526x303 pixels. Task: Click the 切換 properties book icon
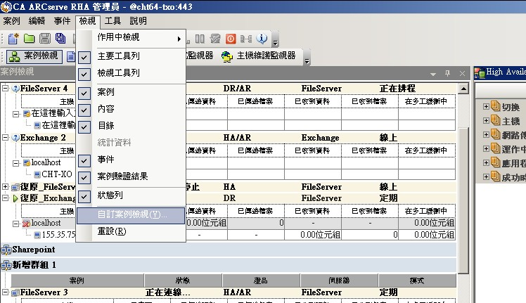[x=496, y=106]
